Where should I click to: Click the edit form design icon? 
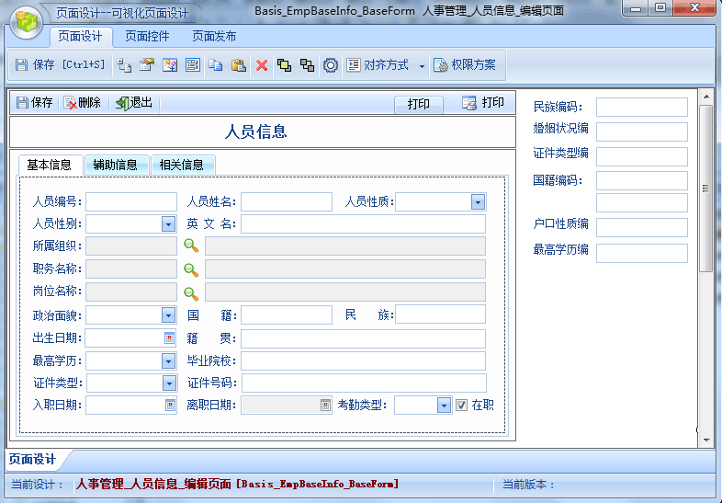[170, 65]
